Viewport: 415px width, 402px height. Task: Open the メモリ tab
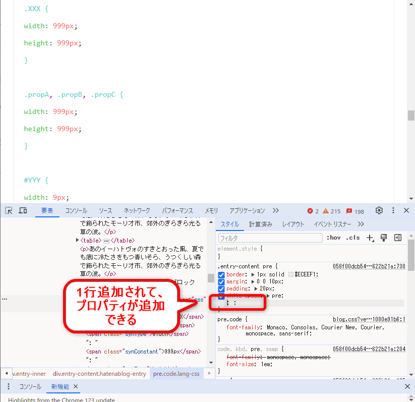point(211,210)
